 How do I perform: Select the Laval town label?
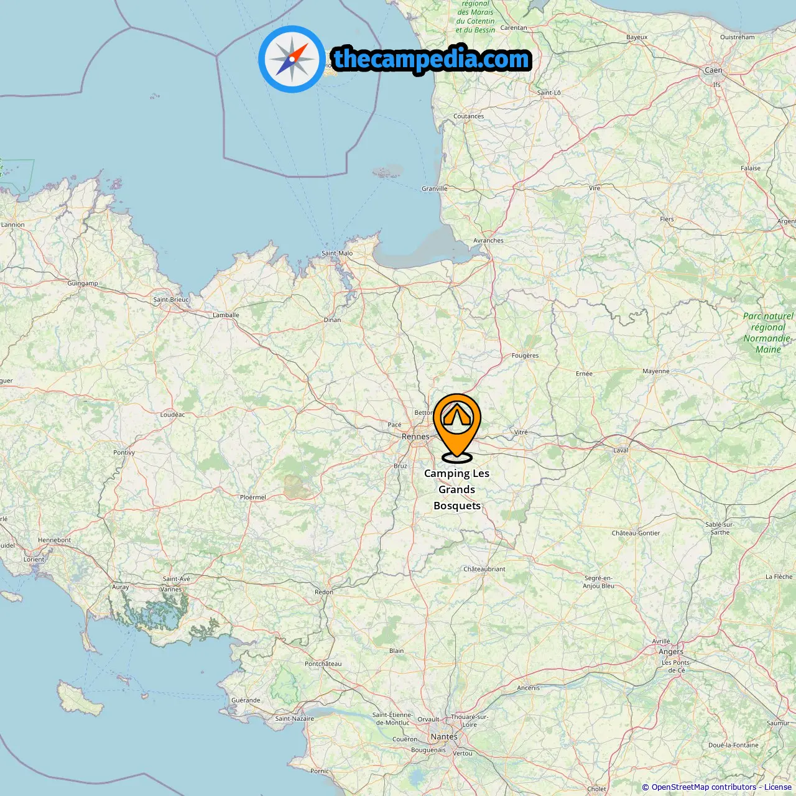point(621,450)
